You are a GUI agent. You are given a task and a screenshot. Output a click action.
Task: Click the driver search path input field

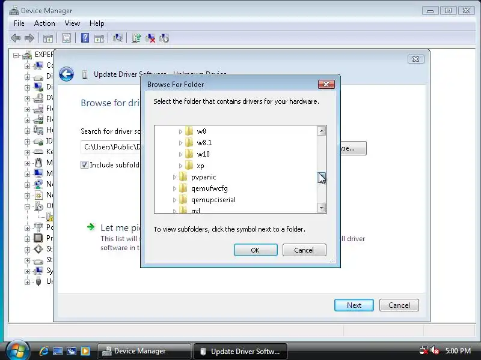[x=111, y=147]
